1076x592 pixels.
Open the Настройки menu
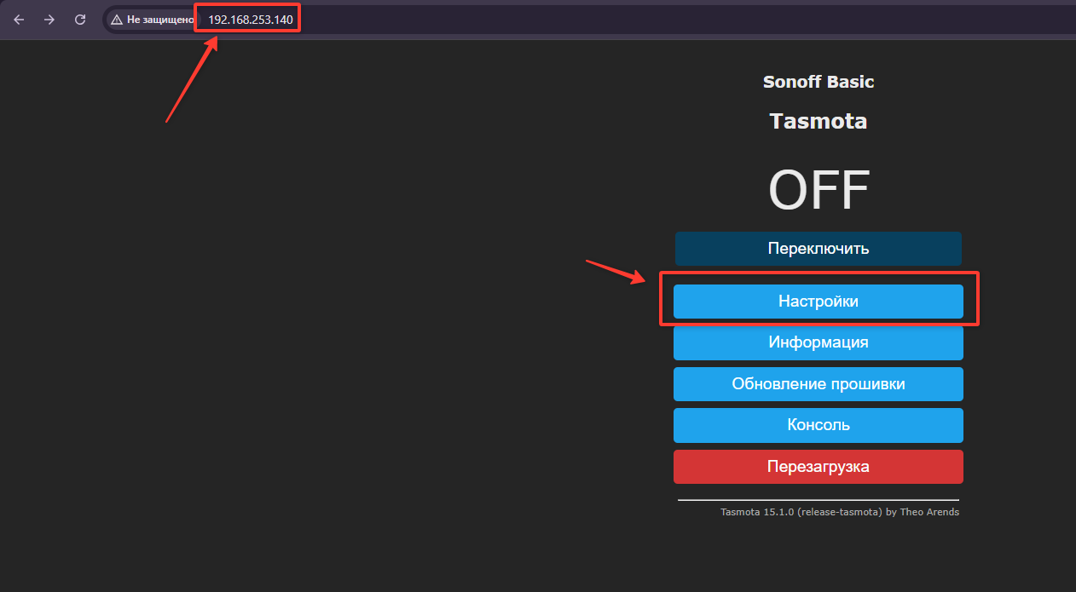point(819,302)
